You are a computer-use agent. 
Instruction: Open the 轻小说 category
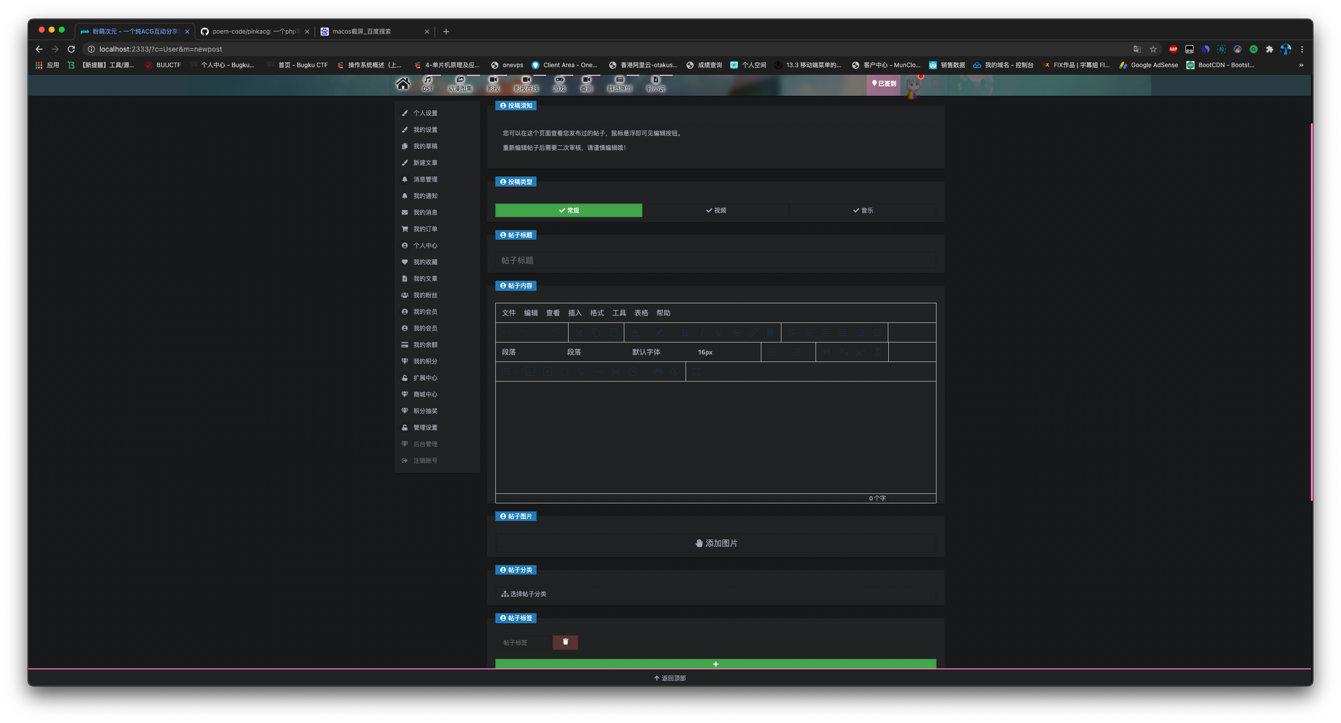pos(655,84)
